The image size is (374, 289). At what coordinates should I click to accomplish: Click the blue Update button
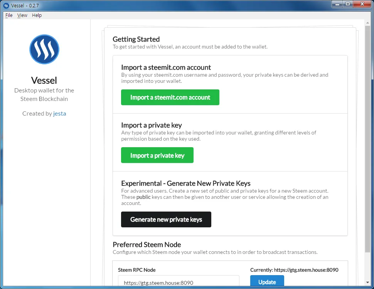click(267, 281)
